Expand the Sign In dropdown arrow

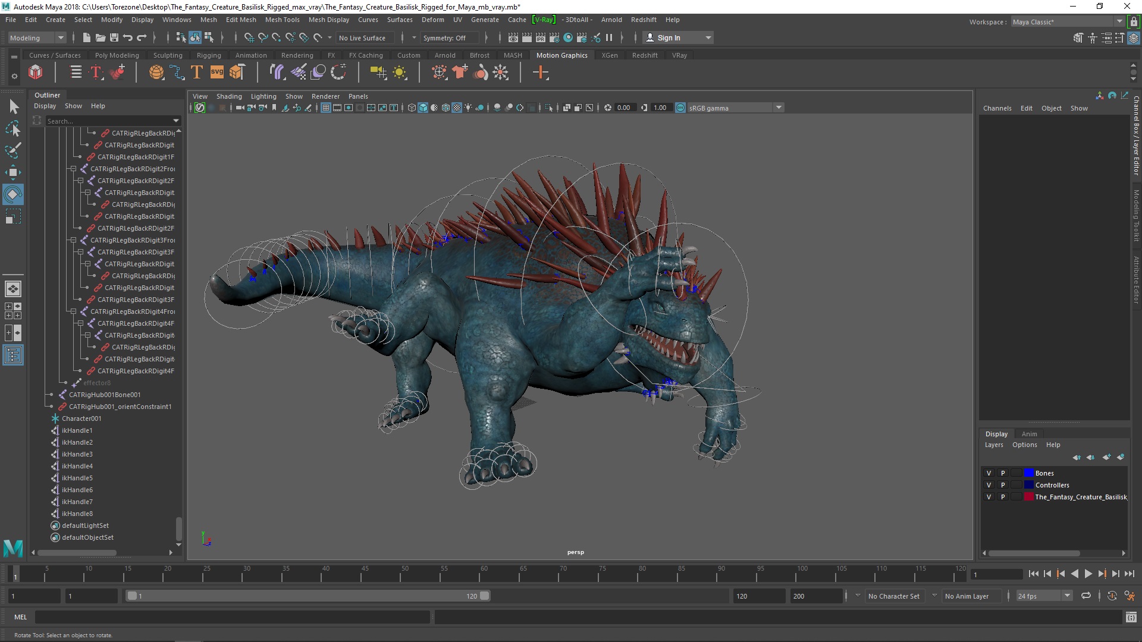point(708,37)
